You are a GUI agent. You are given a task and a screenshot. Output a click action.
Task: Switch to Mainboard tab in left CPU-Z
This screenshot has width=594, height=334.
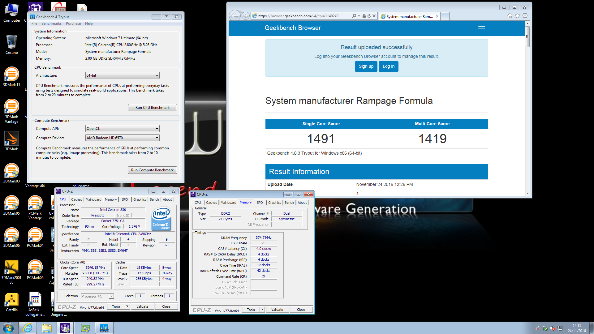(x=93, y=199)
